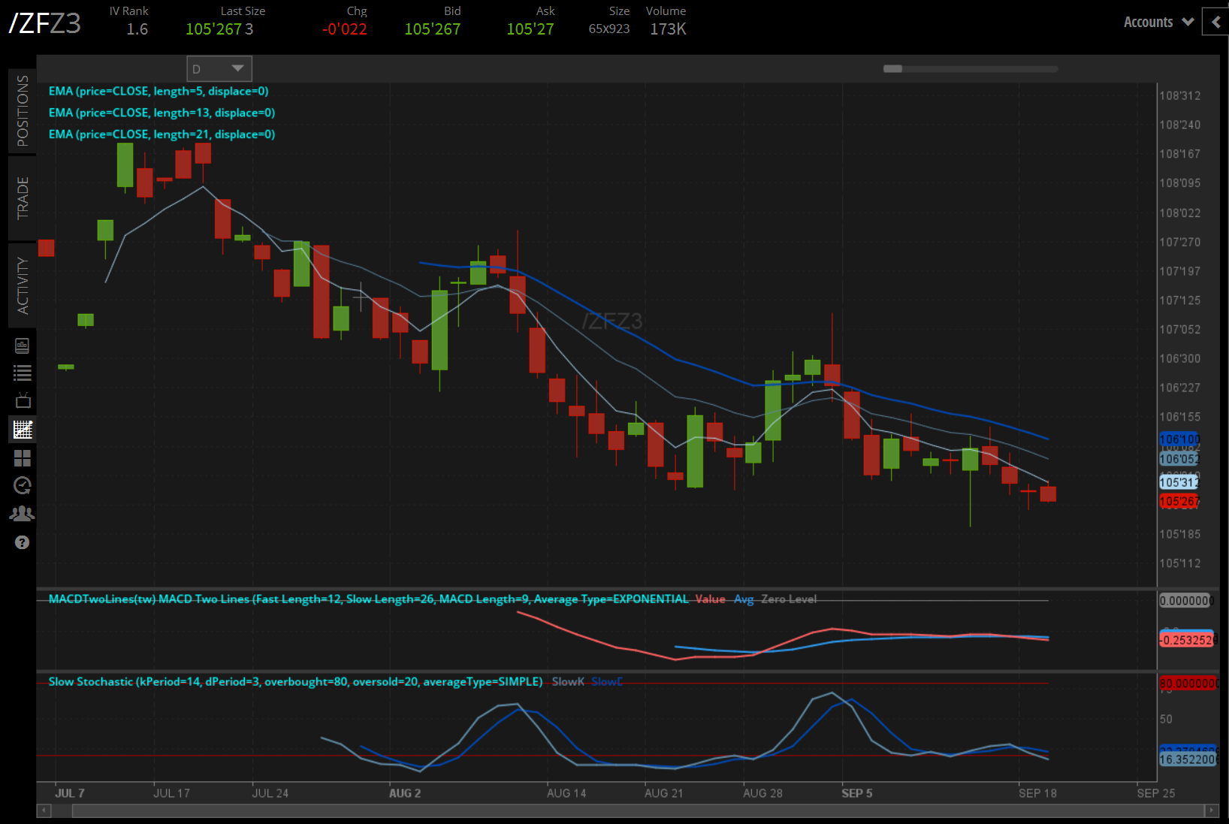Open the TRADE side tab
Image resolution: width=1229 pixels, height=824 pixels.
coord(23,198)
